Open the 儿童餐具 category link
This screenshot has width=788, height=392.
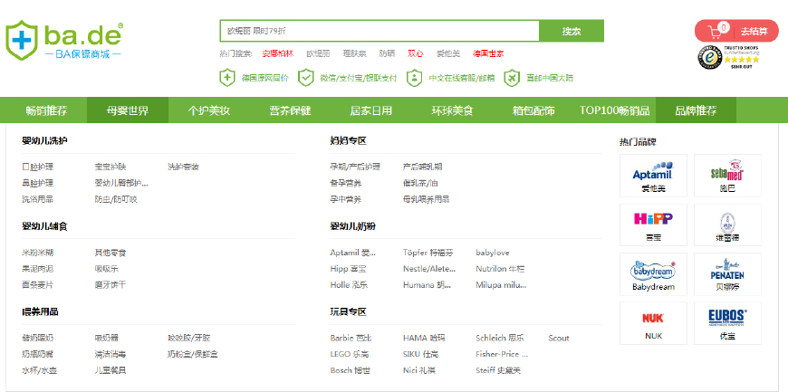tap(111, 370)
